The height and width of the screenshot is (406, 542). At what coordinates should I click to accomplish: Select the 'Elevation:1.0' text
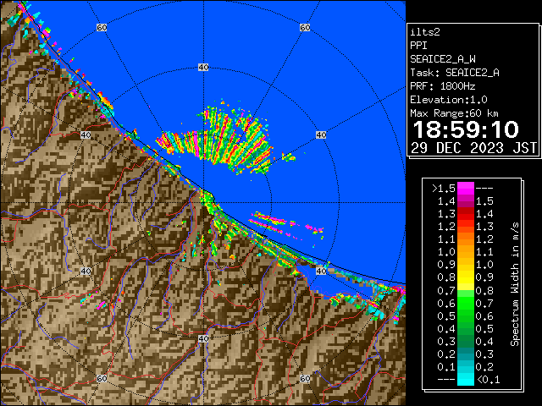(x=448, y=100)
